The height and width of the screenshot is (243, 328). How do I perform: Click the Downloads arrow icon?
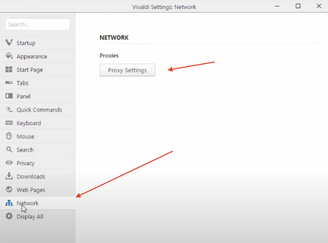coord(9,176)
